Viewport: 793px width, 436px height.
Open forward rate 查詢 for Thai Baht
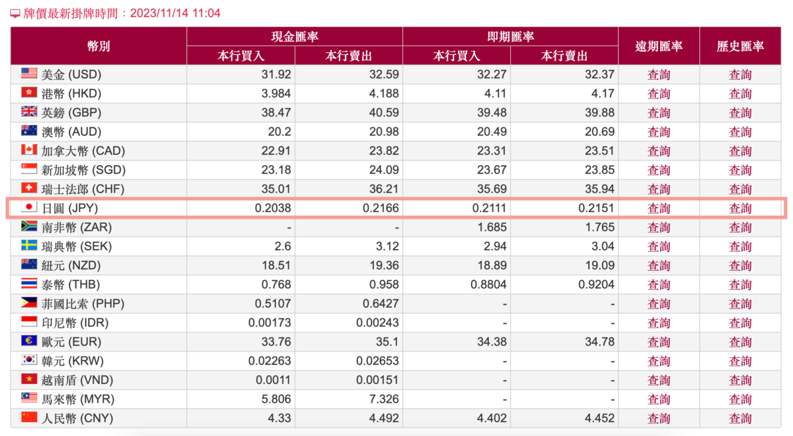(x=659, y=285)
